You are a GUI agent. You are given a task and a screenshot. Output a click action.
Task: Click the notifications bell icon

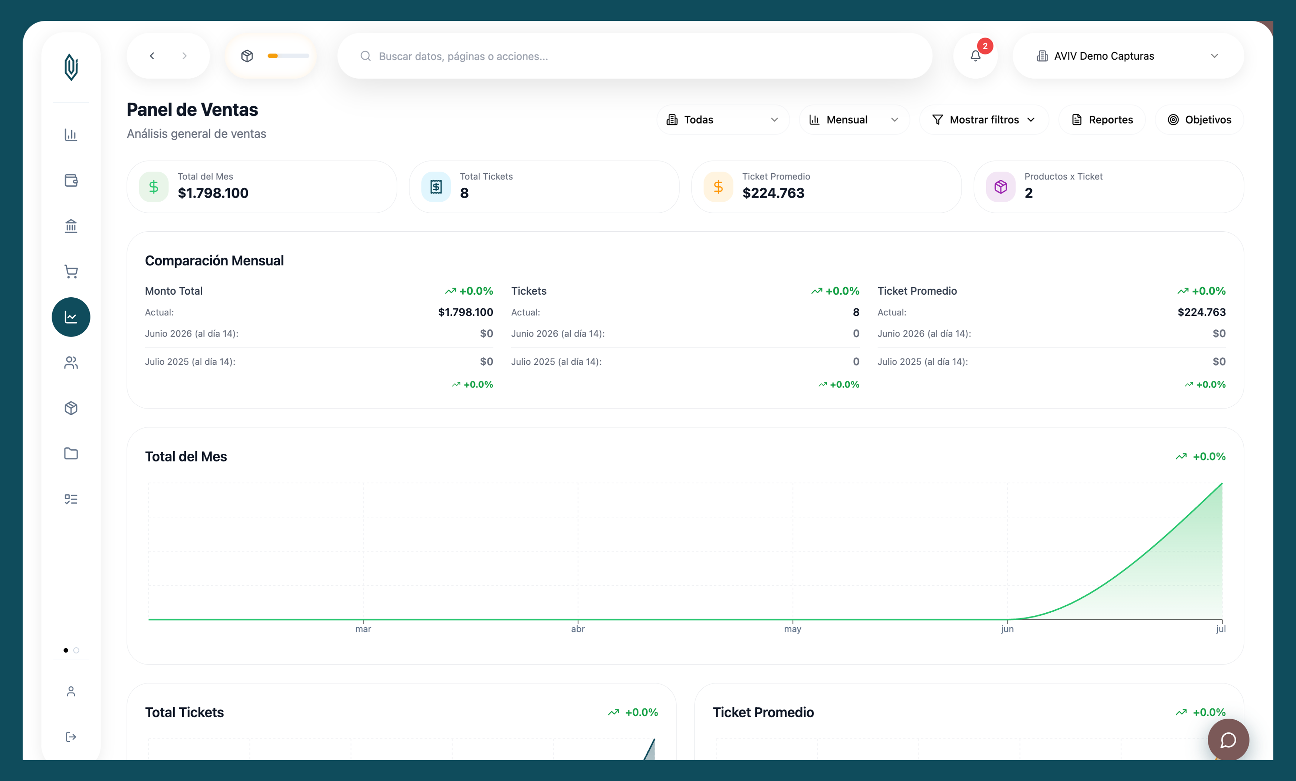tap(976, 56)
